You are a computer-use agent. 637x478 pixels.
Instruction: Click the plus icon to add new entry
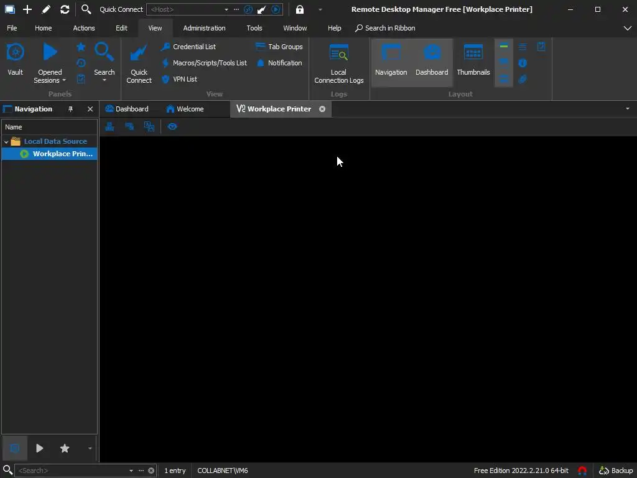click(27, 9)
